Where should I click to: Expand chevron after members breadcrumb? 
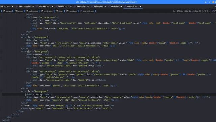point(78,11)
